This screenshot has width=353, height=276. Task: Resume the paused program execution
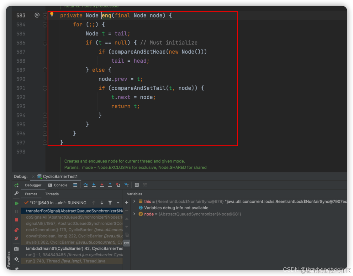point(16,203)
